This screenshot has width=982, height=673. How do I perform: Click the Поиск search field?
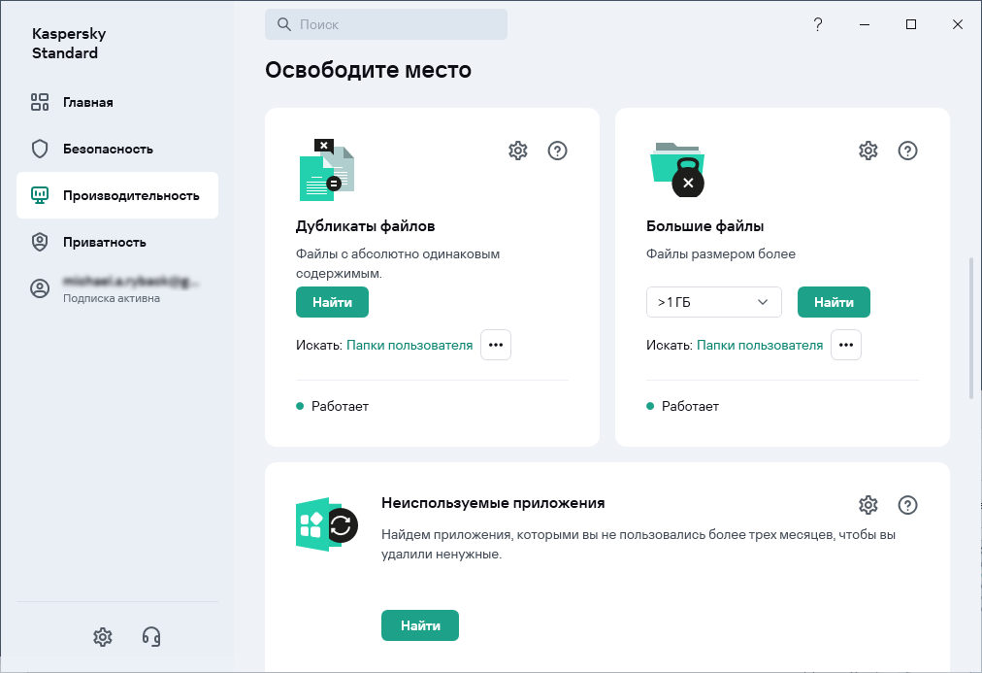tap(386, 24)
